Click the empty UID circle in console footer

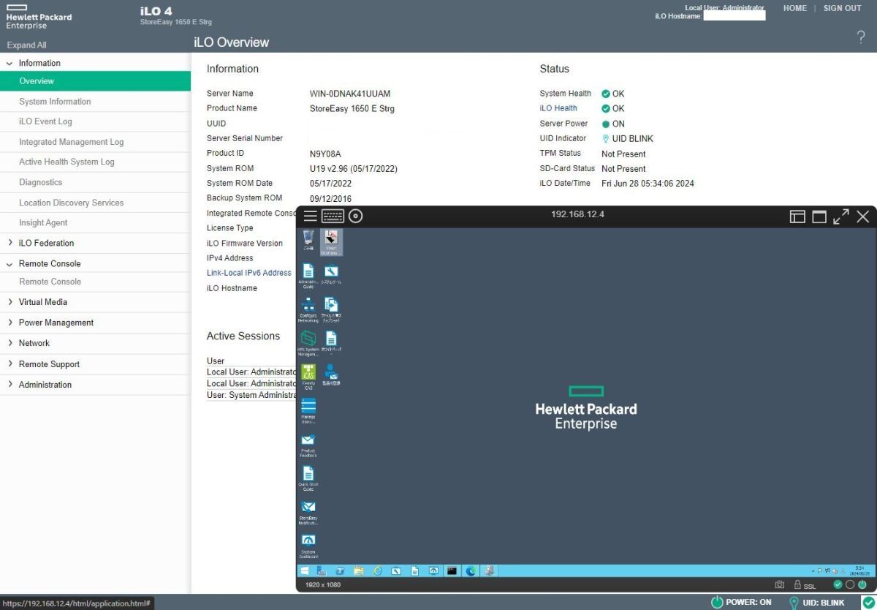850,585
